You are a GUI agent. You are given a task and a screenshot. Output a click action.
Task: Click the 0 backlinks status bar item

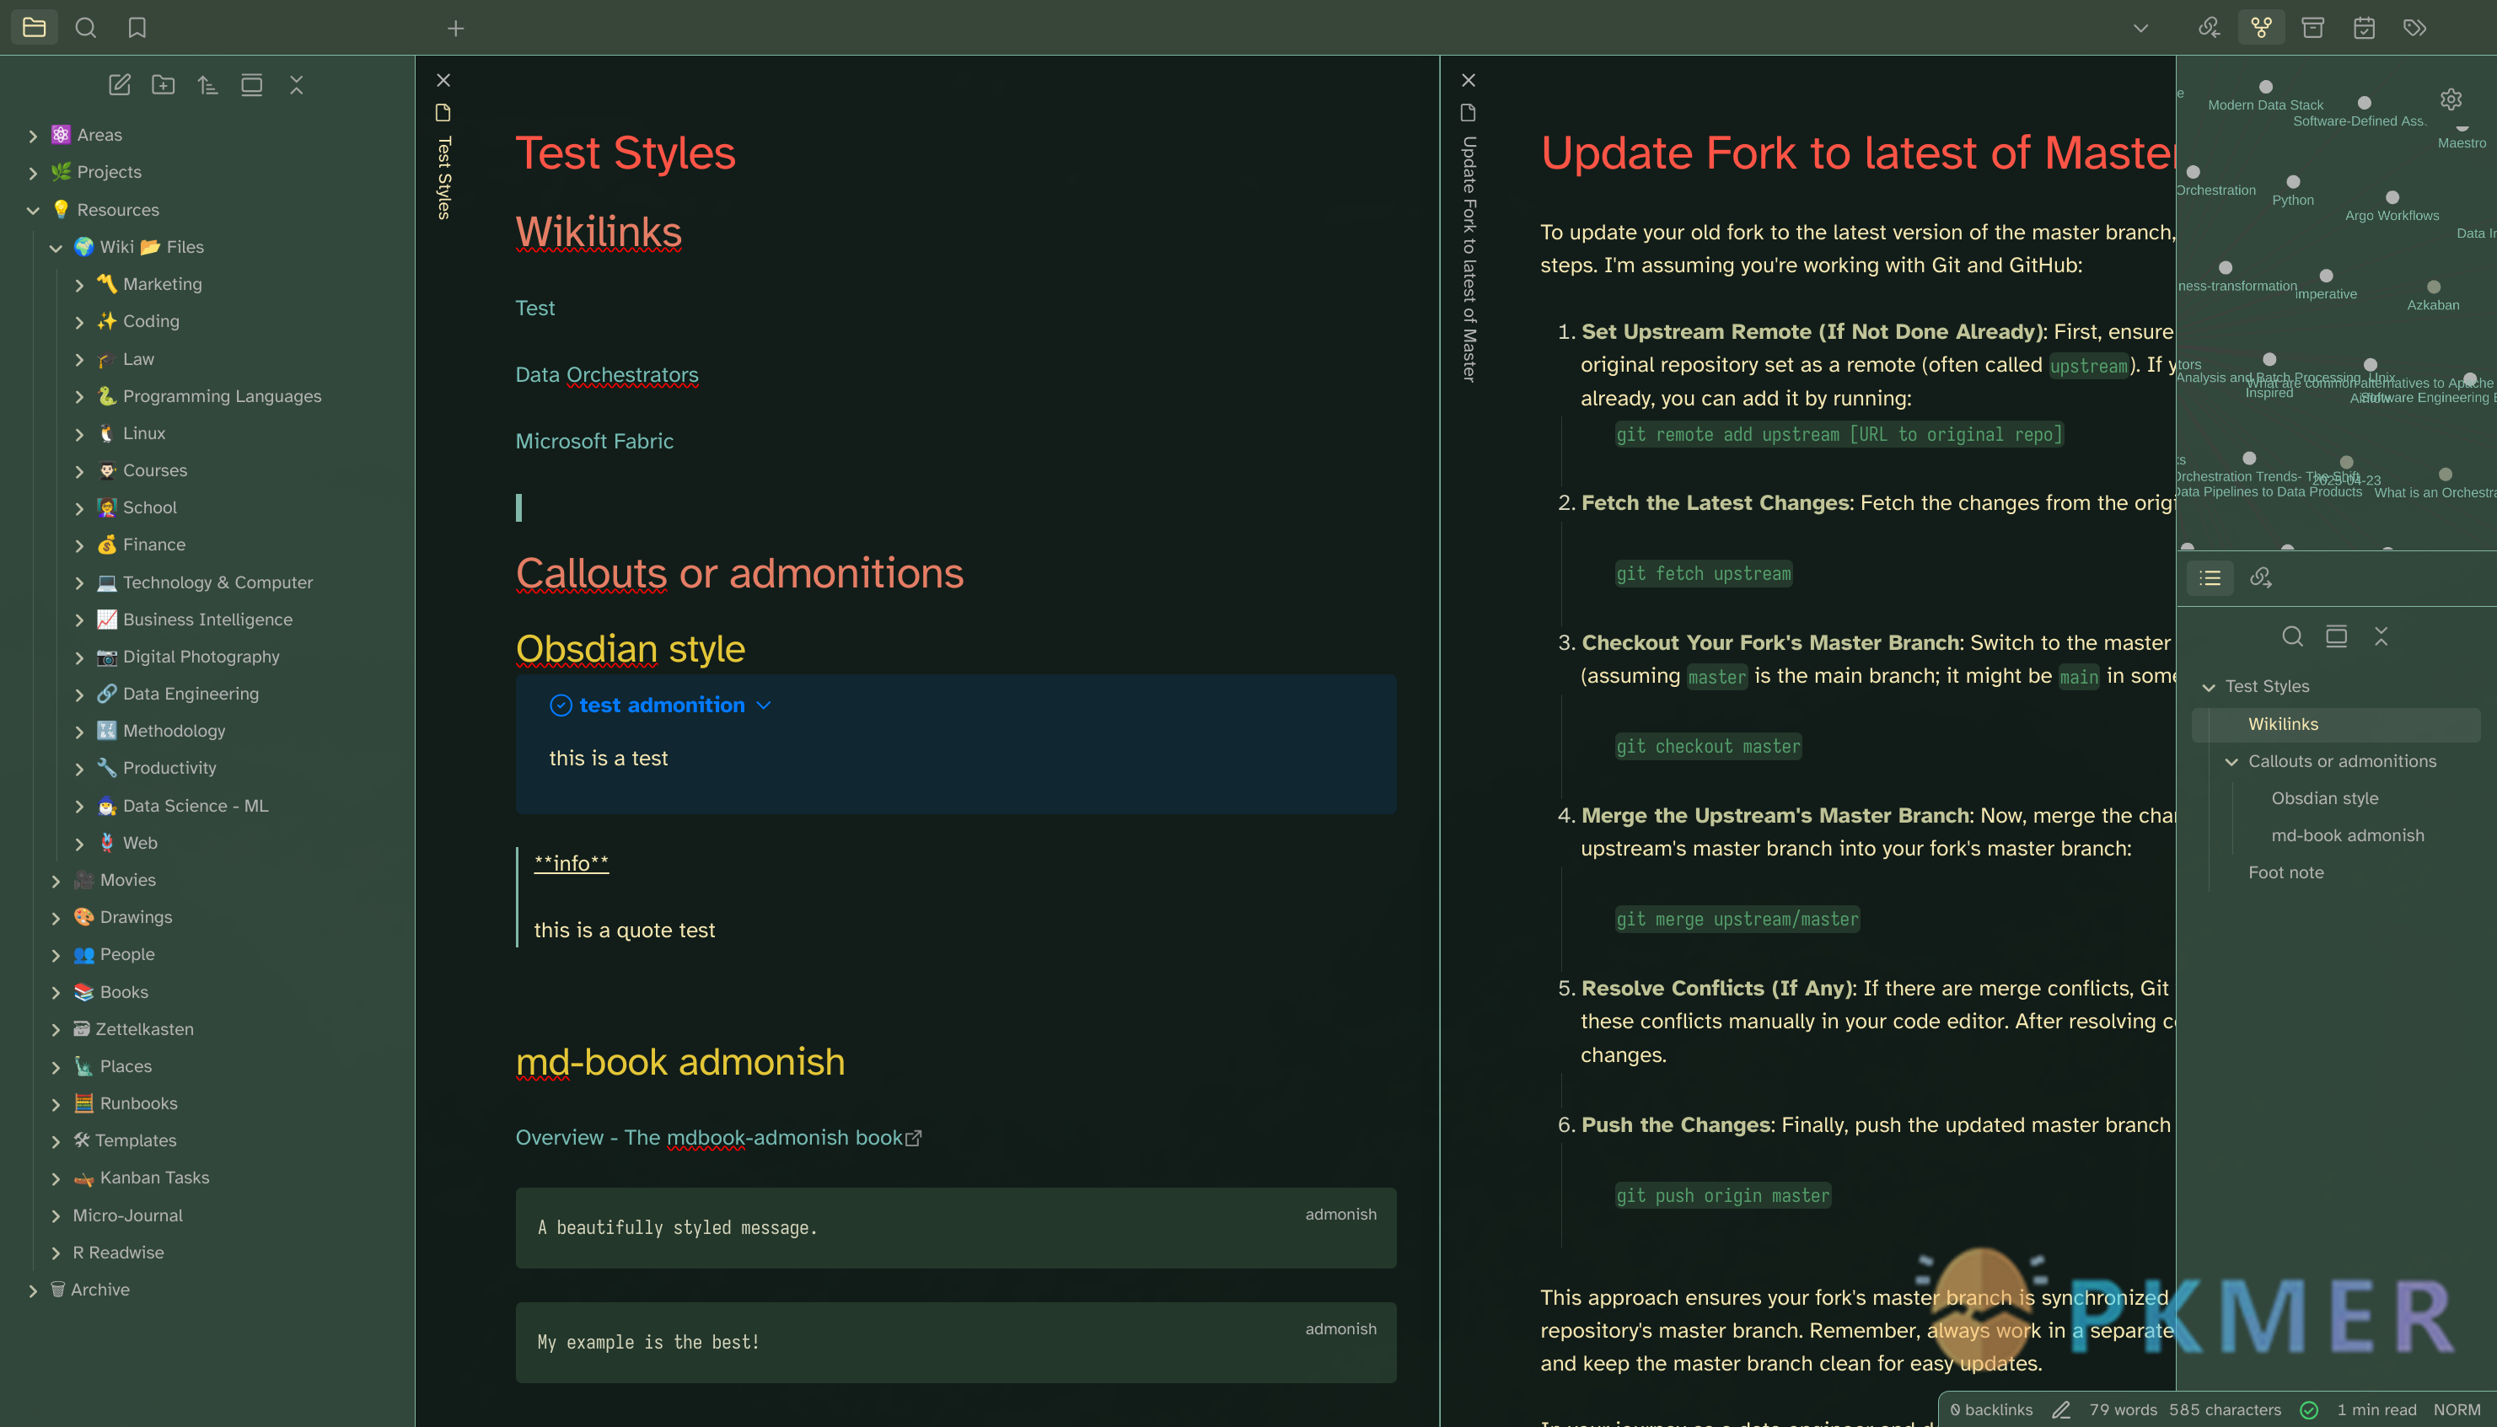pyautogui.click(x=1991, y=1409)
